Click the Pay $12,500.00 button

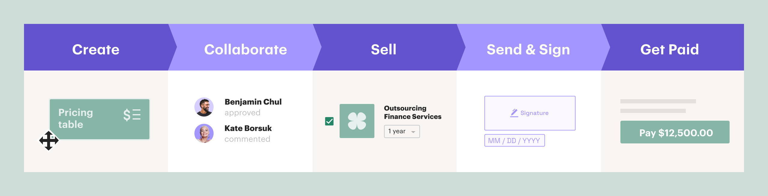[x=675, y=132]
